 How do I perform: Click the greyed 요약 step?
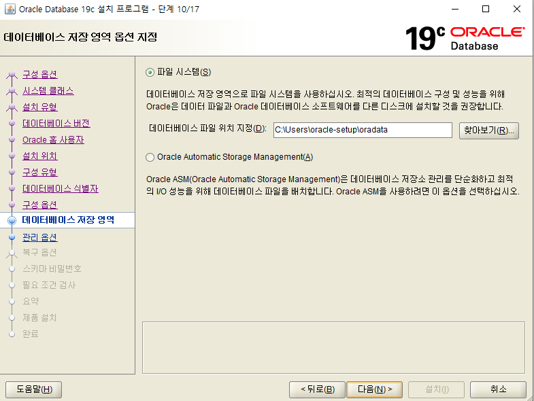pos(31,301)
